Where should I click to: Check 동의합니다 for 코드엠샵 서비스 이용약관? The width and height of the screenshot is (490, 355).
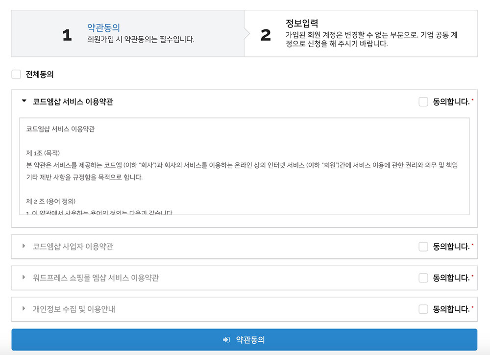click(x=423, y=101)
